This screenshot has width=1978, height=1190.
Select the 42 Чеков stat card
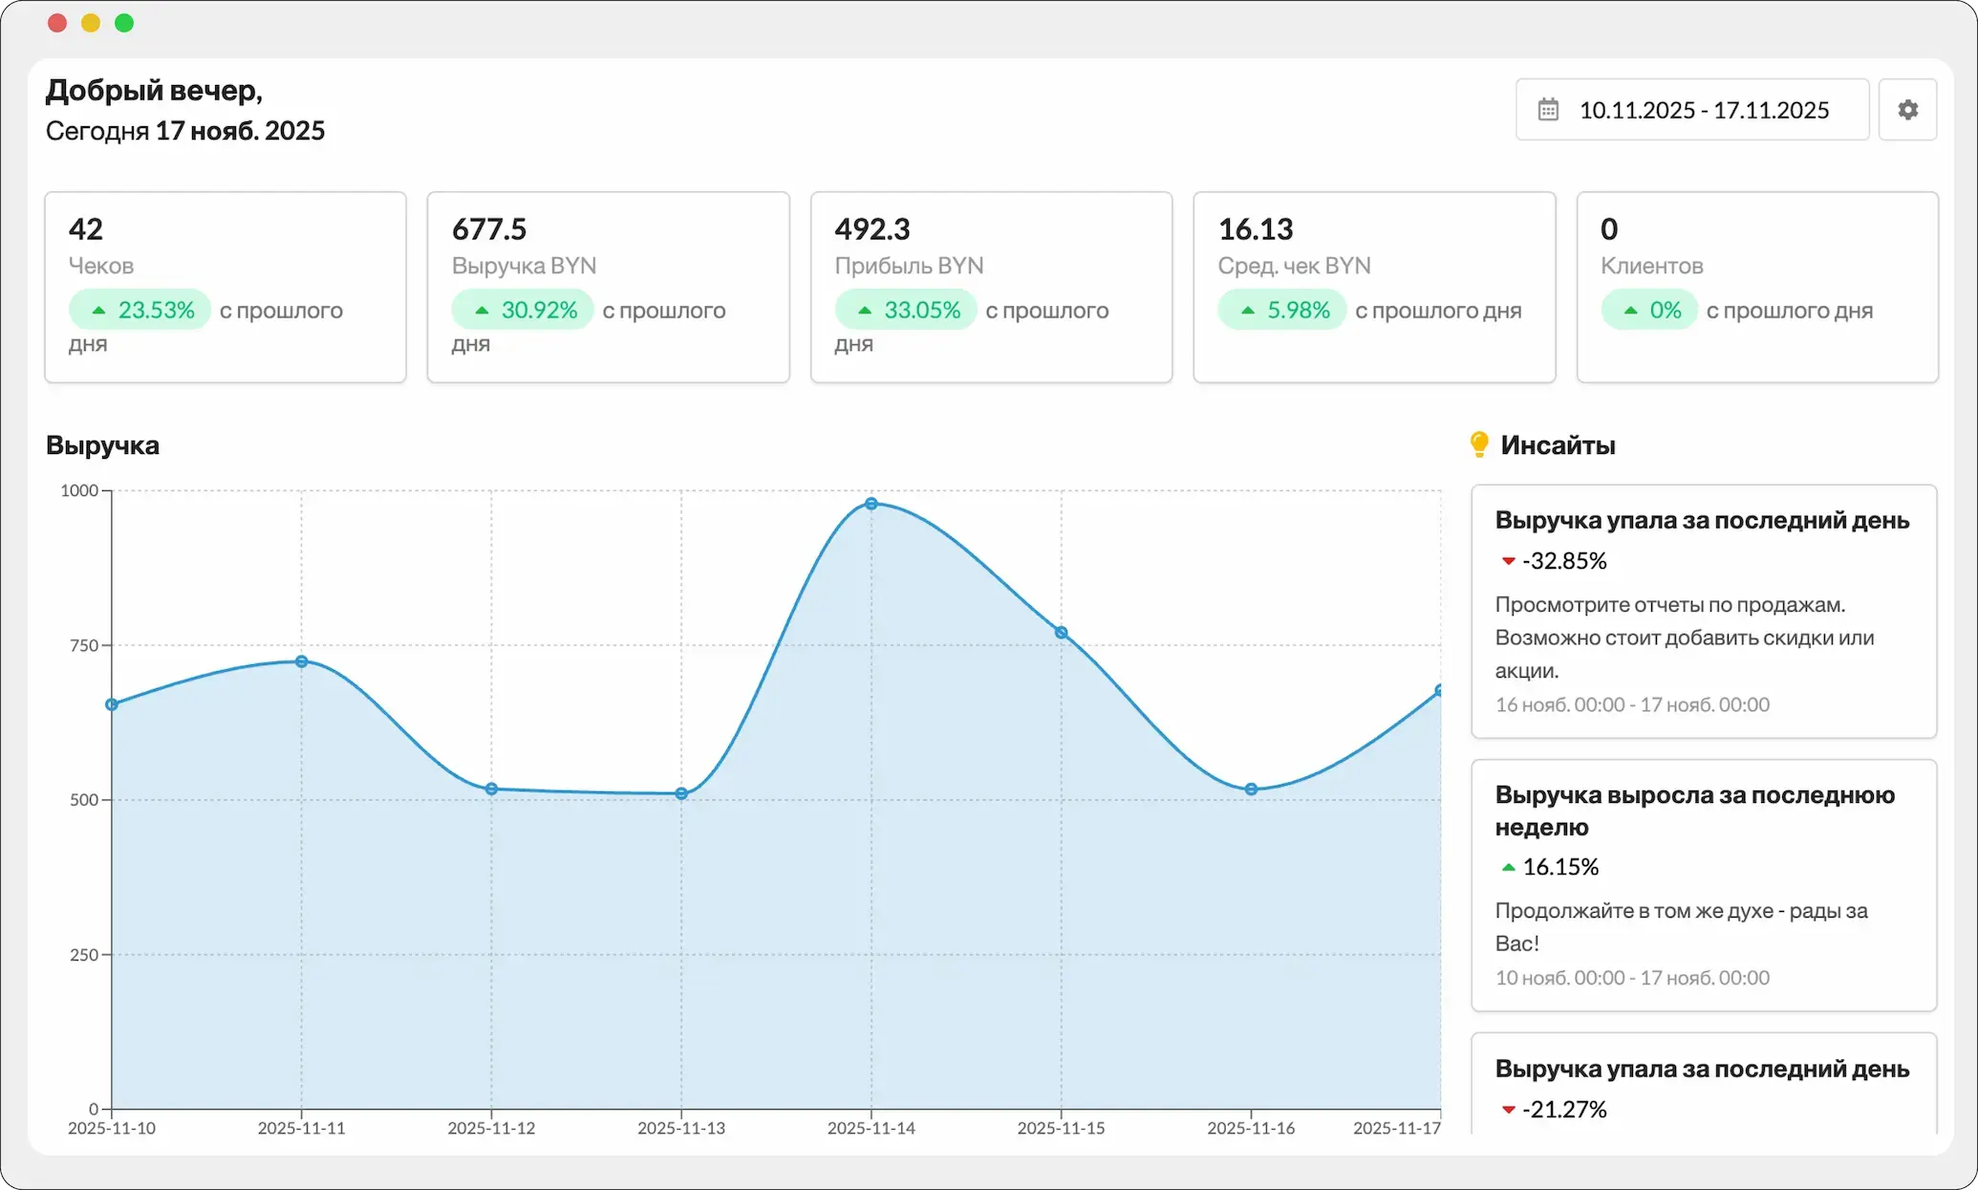[x=226, y=287]
